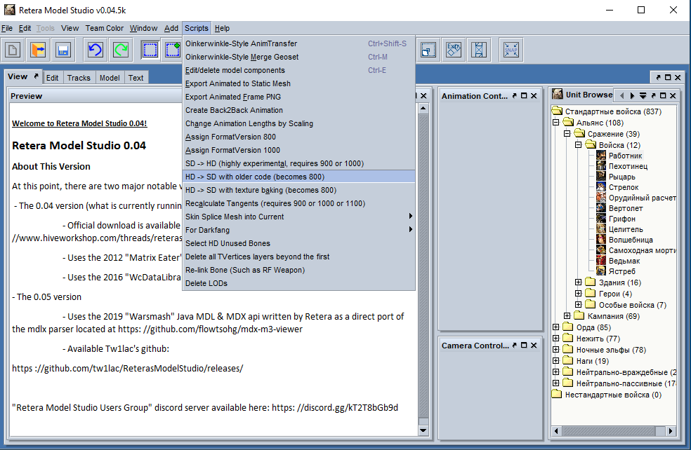Click the Extrude toolbar icon
Image resolution: width=691 pixels, height=450 pixels.
point(454,50)
